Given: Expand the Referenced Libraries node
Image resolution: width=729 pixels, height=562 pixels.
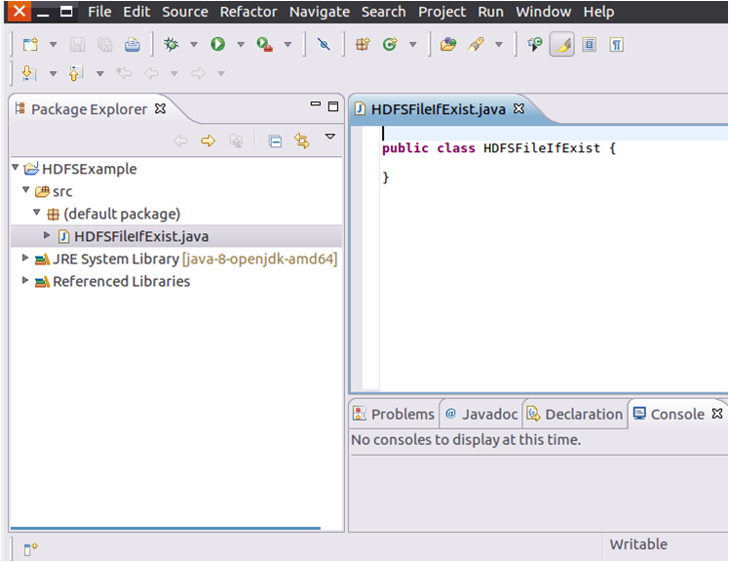Looking at the screenshot, I should 27,281.
